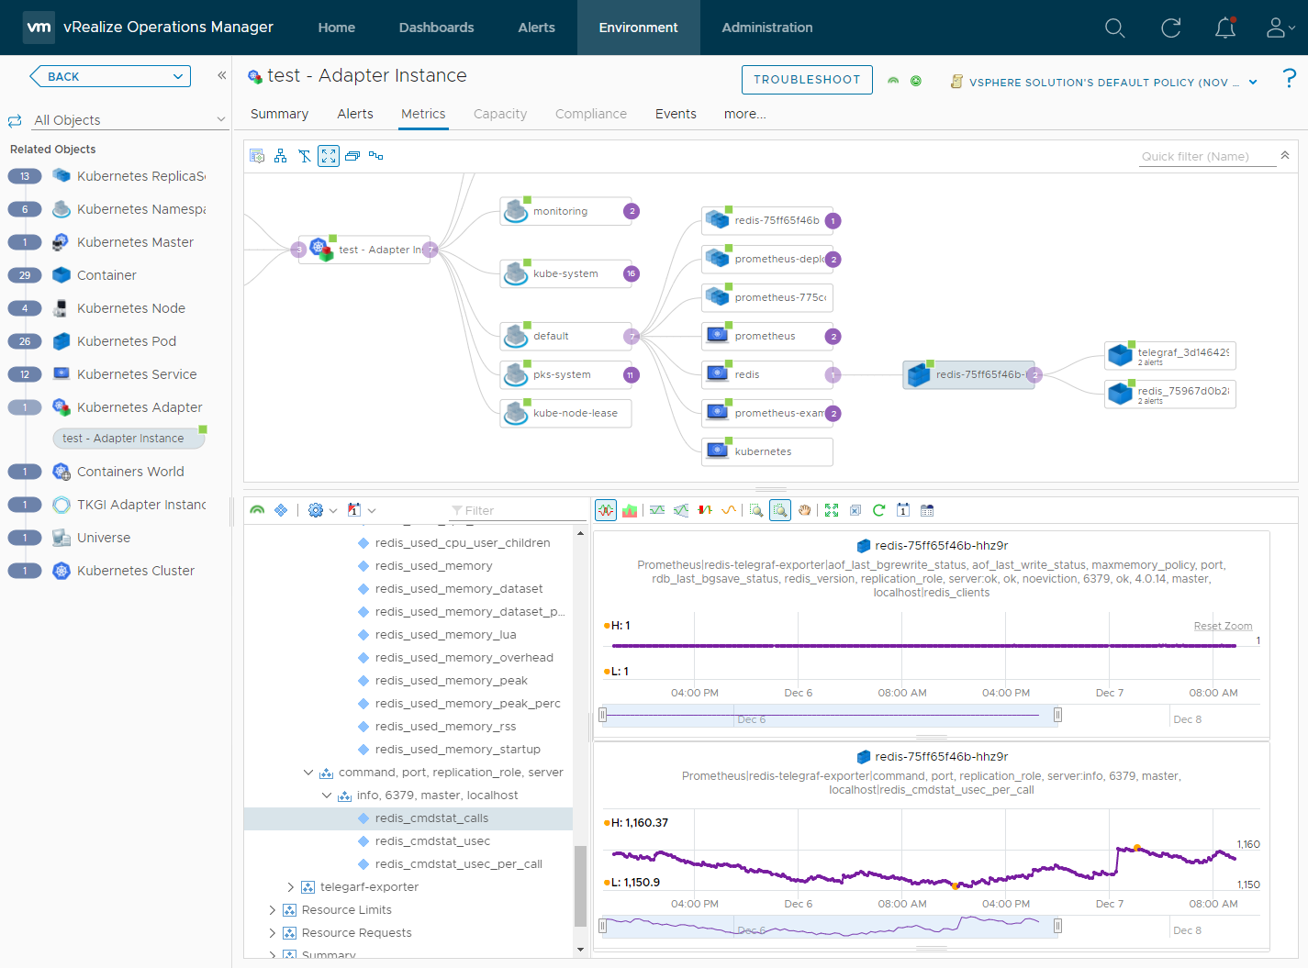Switch to the Alerts tab
Viewport: 1308px width, 968px height.
click(x=355, y=114)
